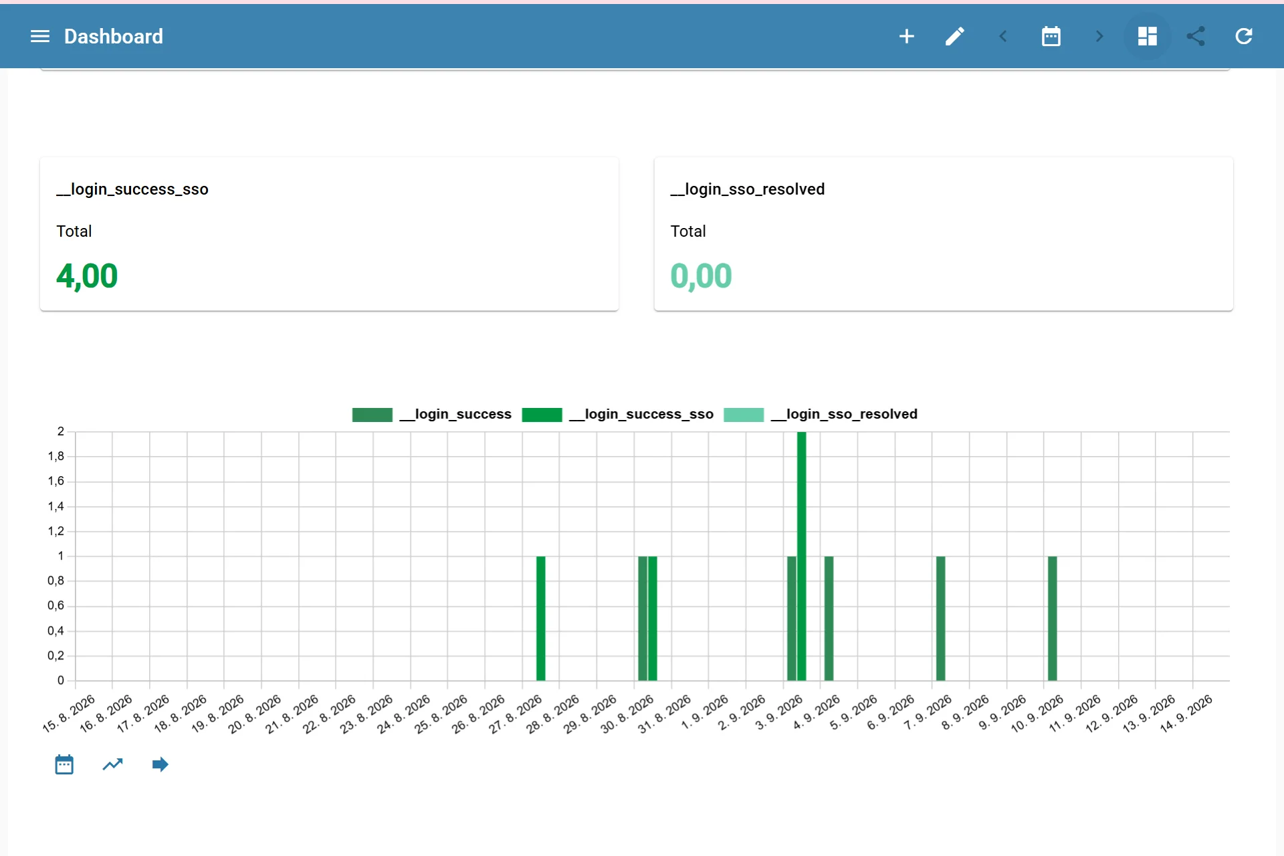Click the tall bar on 3. 9. 2026

pos(801,556)
